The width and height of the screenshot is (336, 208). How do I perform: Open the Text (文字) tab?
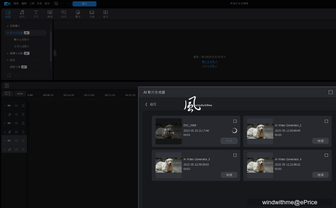tap(36, 13)
